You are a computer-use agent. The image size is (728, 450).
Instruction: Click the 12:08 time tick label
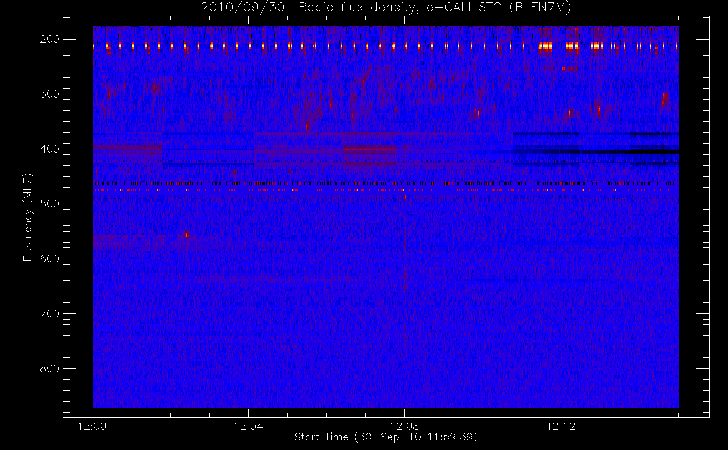coord(404,427)
